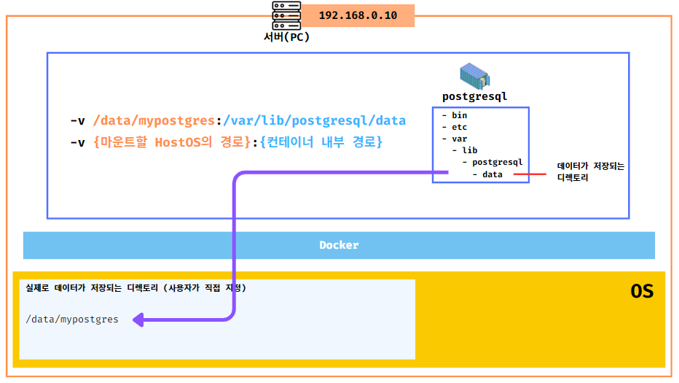
Task: Click /data/mypostgres in the OS box
Action: tap(72, 320)
